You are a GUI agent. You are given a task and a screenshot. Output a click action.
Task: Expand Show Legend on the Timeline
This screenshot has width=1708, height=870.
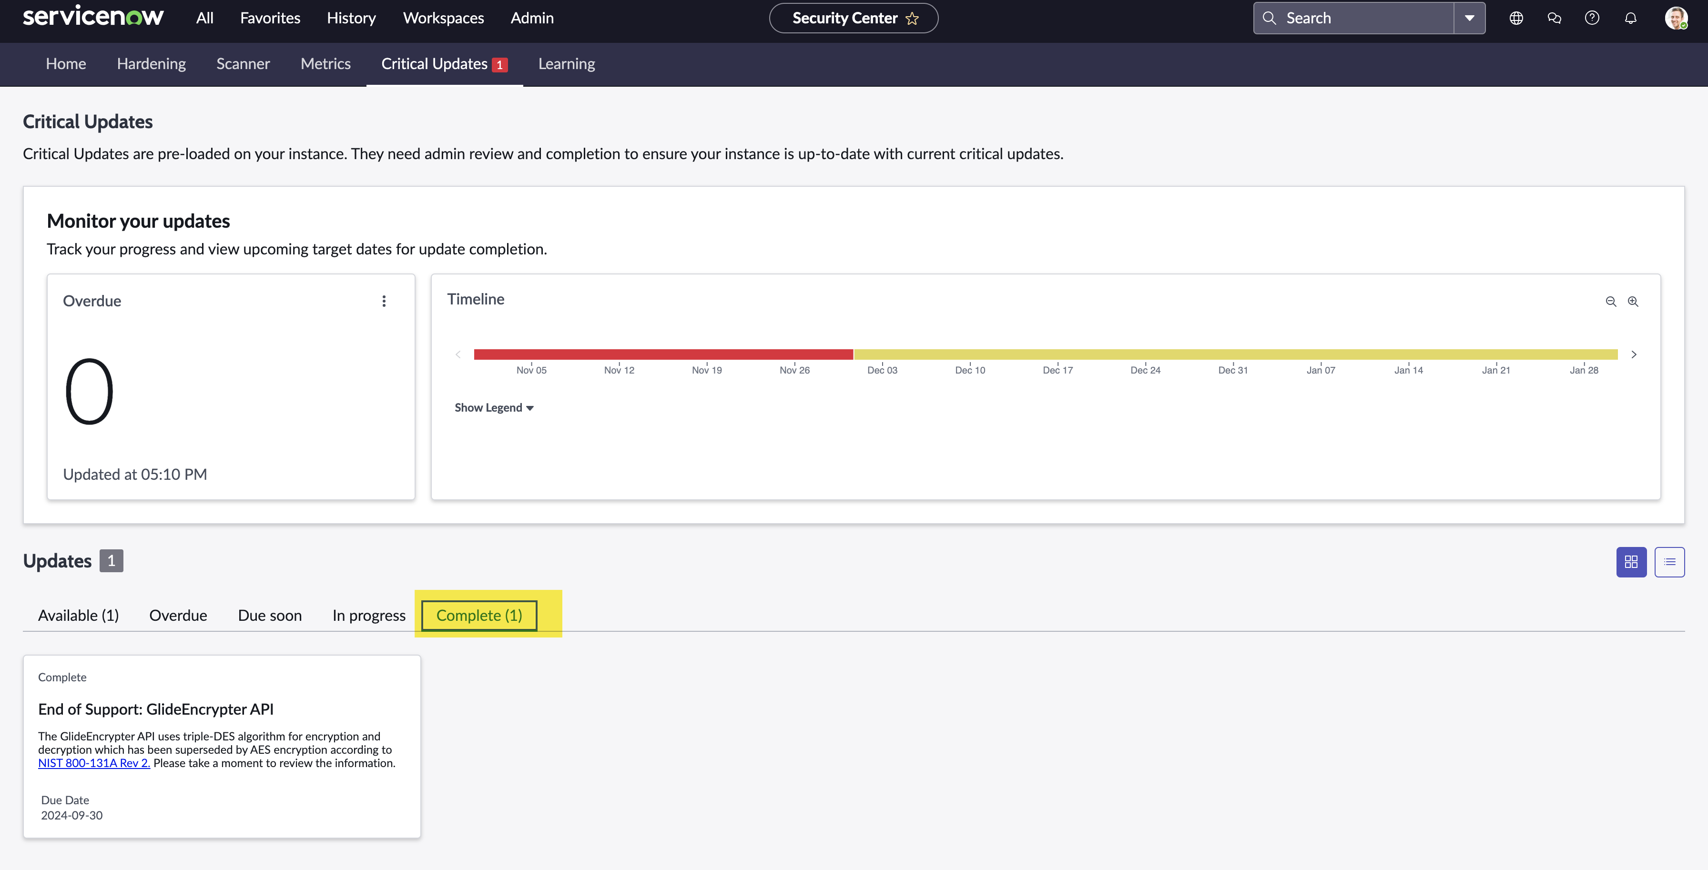(x=494, y=408)
